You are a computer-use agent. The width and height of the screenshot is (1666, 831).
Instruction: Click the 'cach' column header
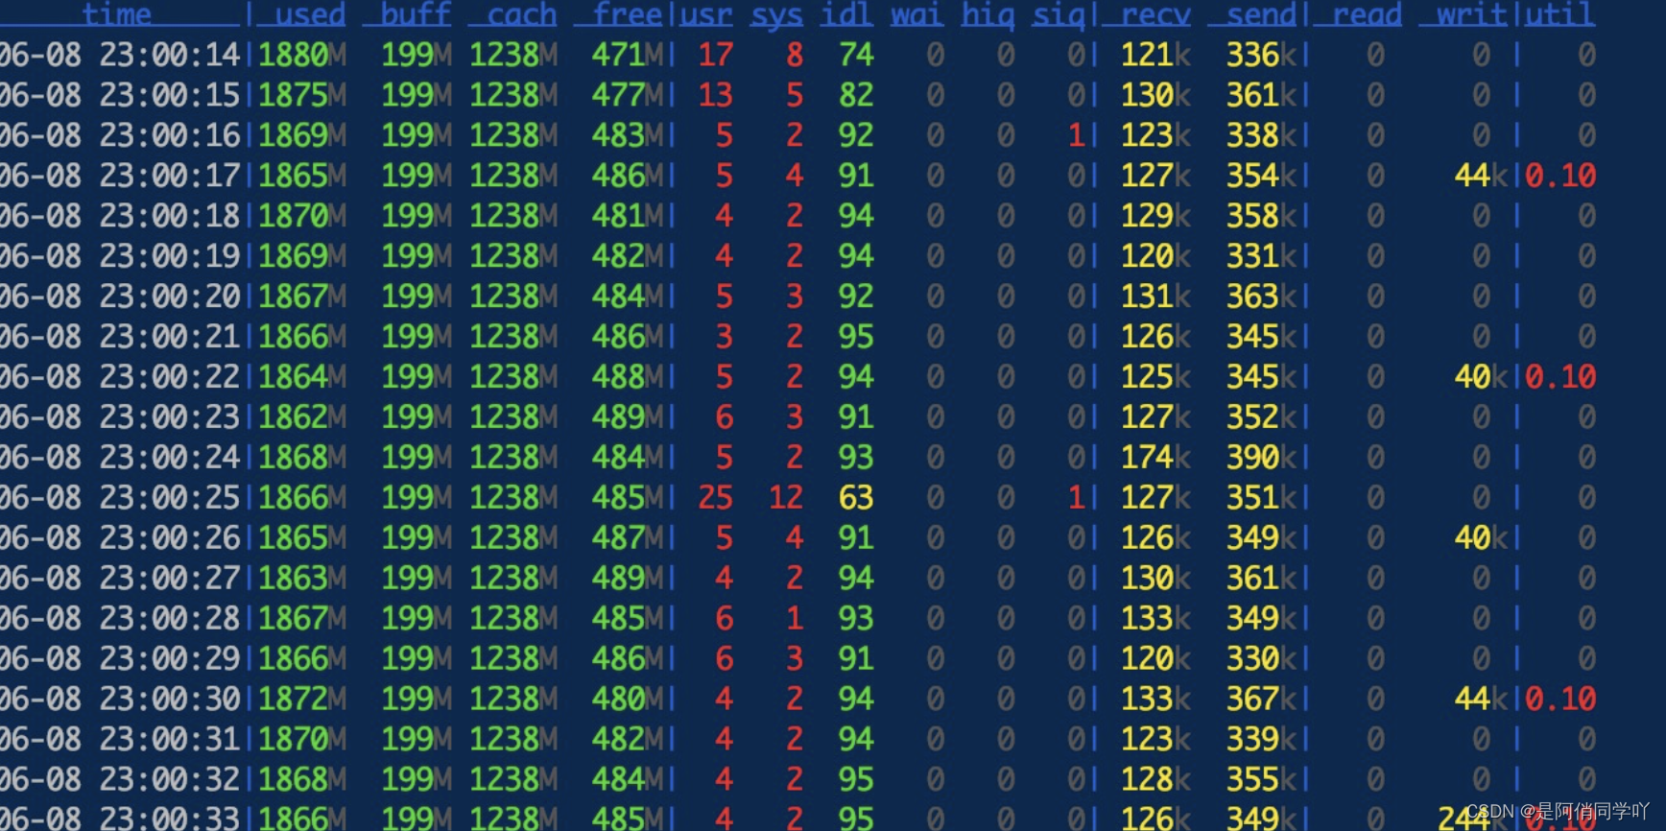point(521,14)
